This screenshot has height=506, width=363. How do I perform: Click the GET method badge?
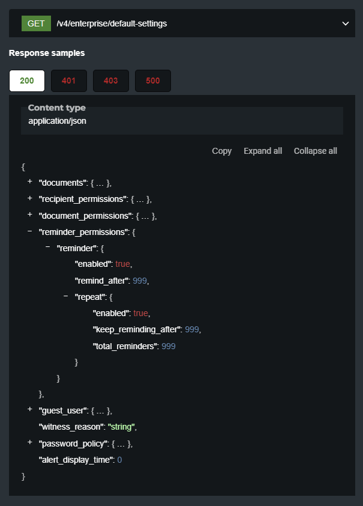click(36, 23)
